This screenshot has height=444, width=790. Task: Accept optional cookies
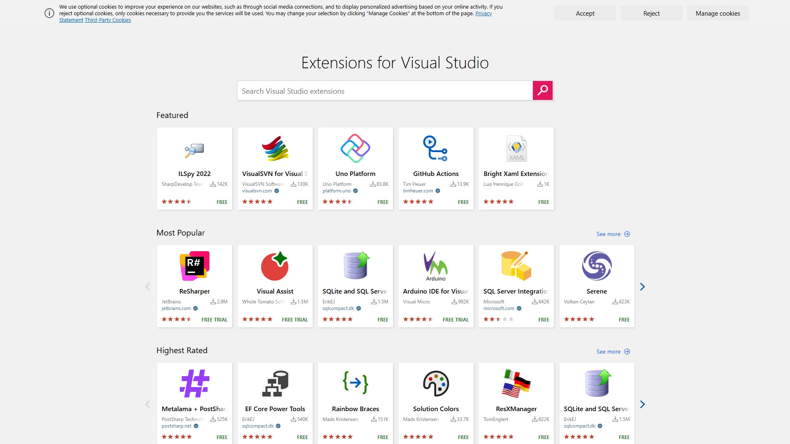[585, 14]
